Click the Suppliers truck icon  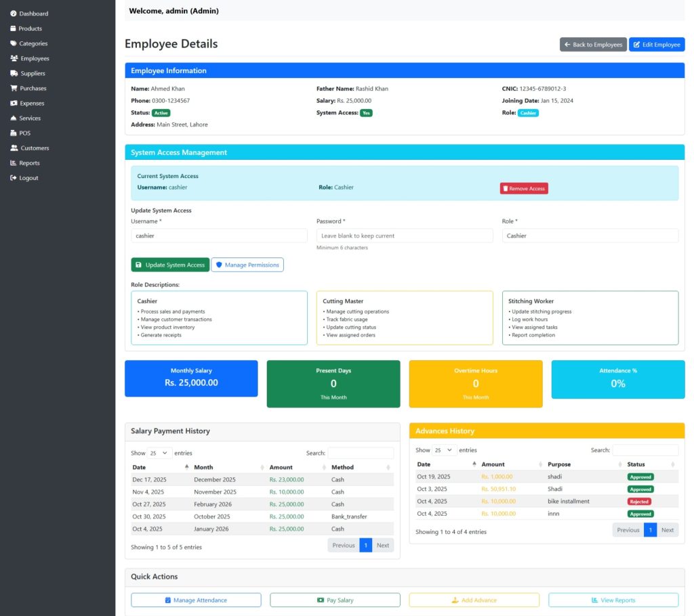[x=14, y=73]
